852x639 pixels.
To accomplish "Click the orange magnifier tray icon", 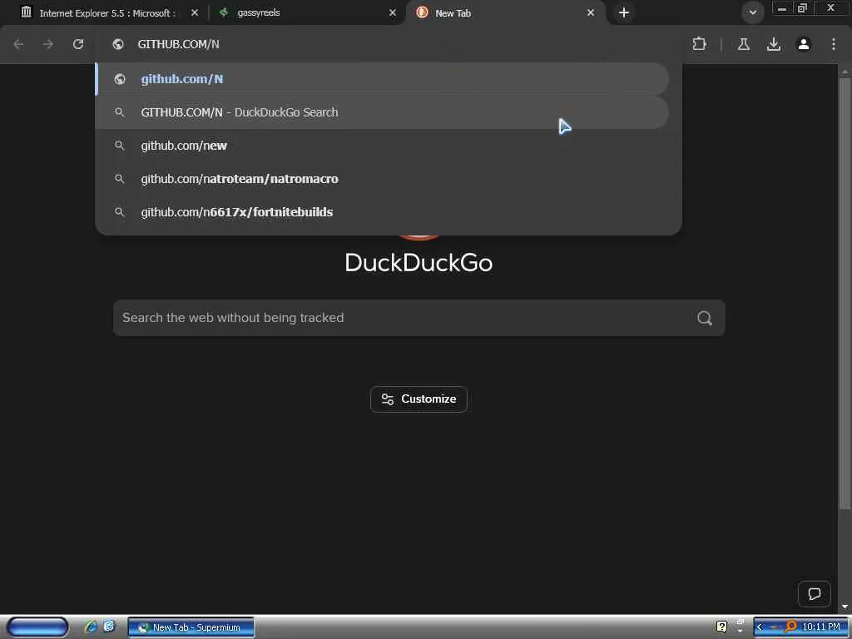I will coord(791,627).
